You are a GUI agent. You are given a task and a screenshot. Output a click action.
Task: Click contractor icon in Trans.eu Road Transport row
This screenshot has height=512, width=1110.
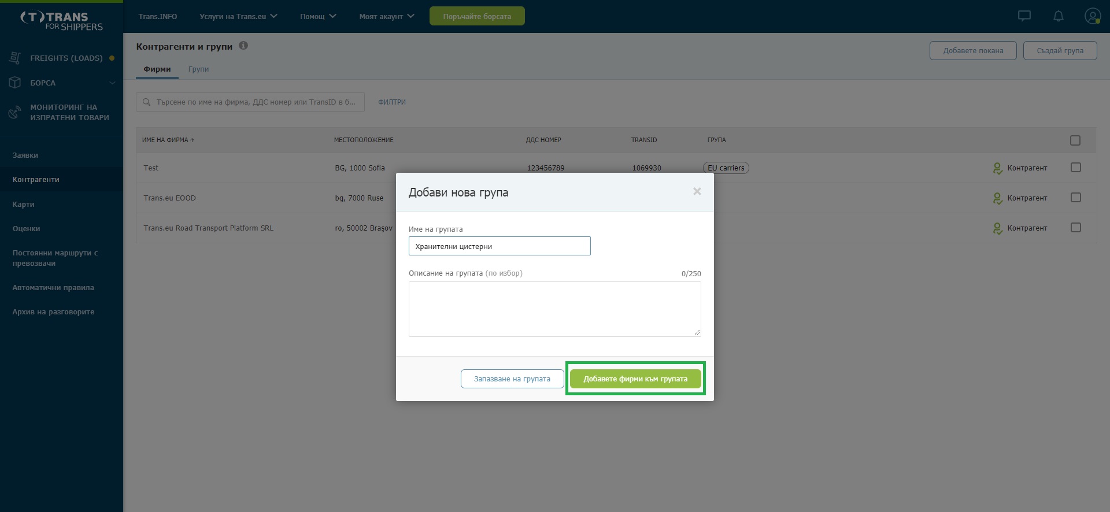click(997, 228)
